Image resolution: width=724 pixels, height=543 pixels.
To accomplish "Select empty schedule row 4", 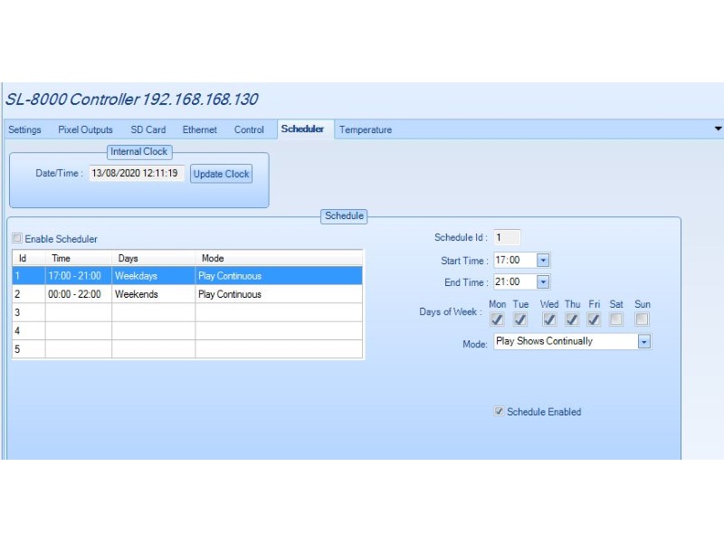I will [x=187, y=330].
